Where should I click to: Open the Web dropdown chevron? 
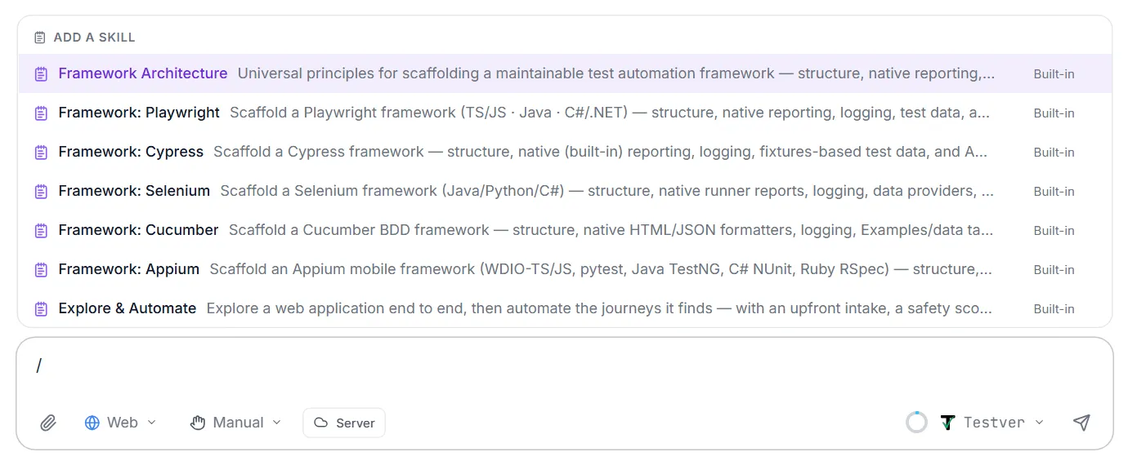(x=151, y=423)
